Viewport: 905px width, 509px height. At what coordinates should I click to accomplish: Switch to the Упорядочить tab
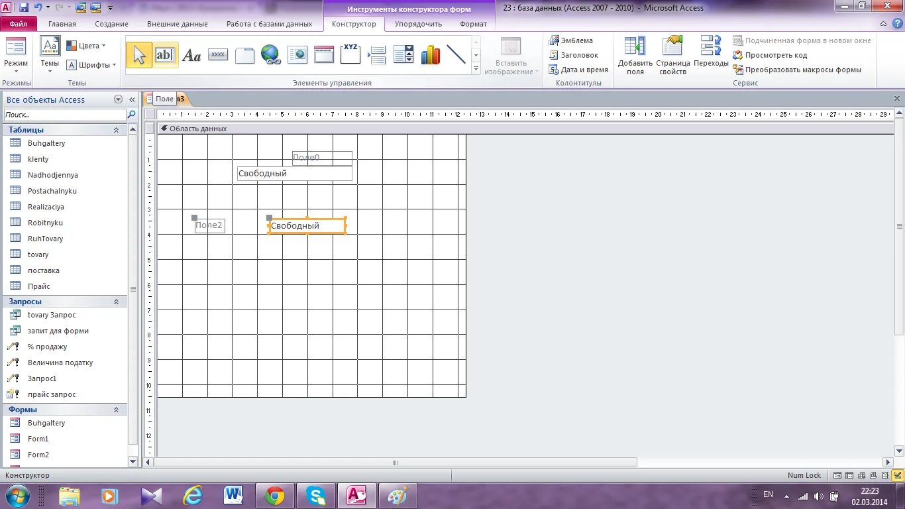pos(418,24)
